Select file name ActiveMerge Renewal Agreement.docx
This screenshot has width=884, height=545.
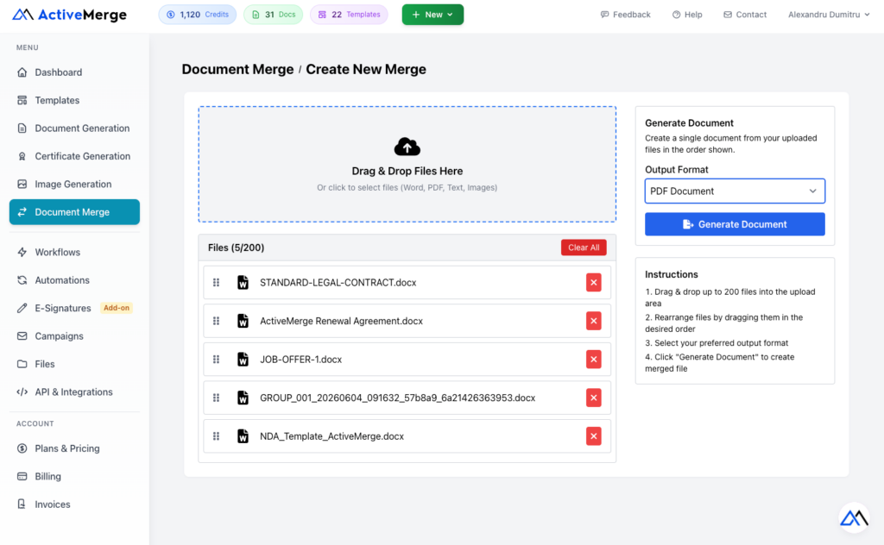[341, 321]
